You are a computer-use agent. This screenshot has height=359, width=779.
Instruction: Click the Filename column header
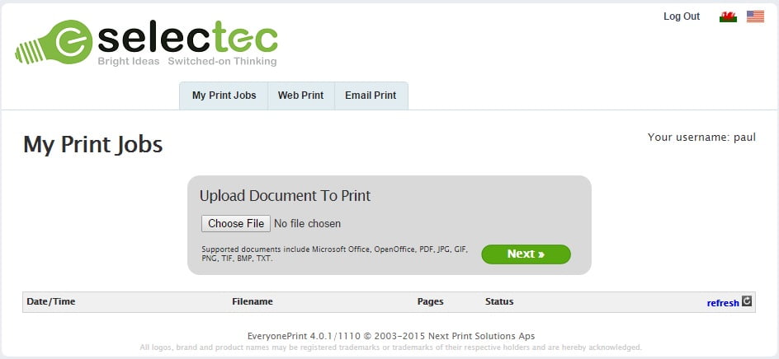pos(253,301)
